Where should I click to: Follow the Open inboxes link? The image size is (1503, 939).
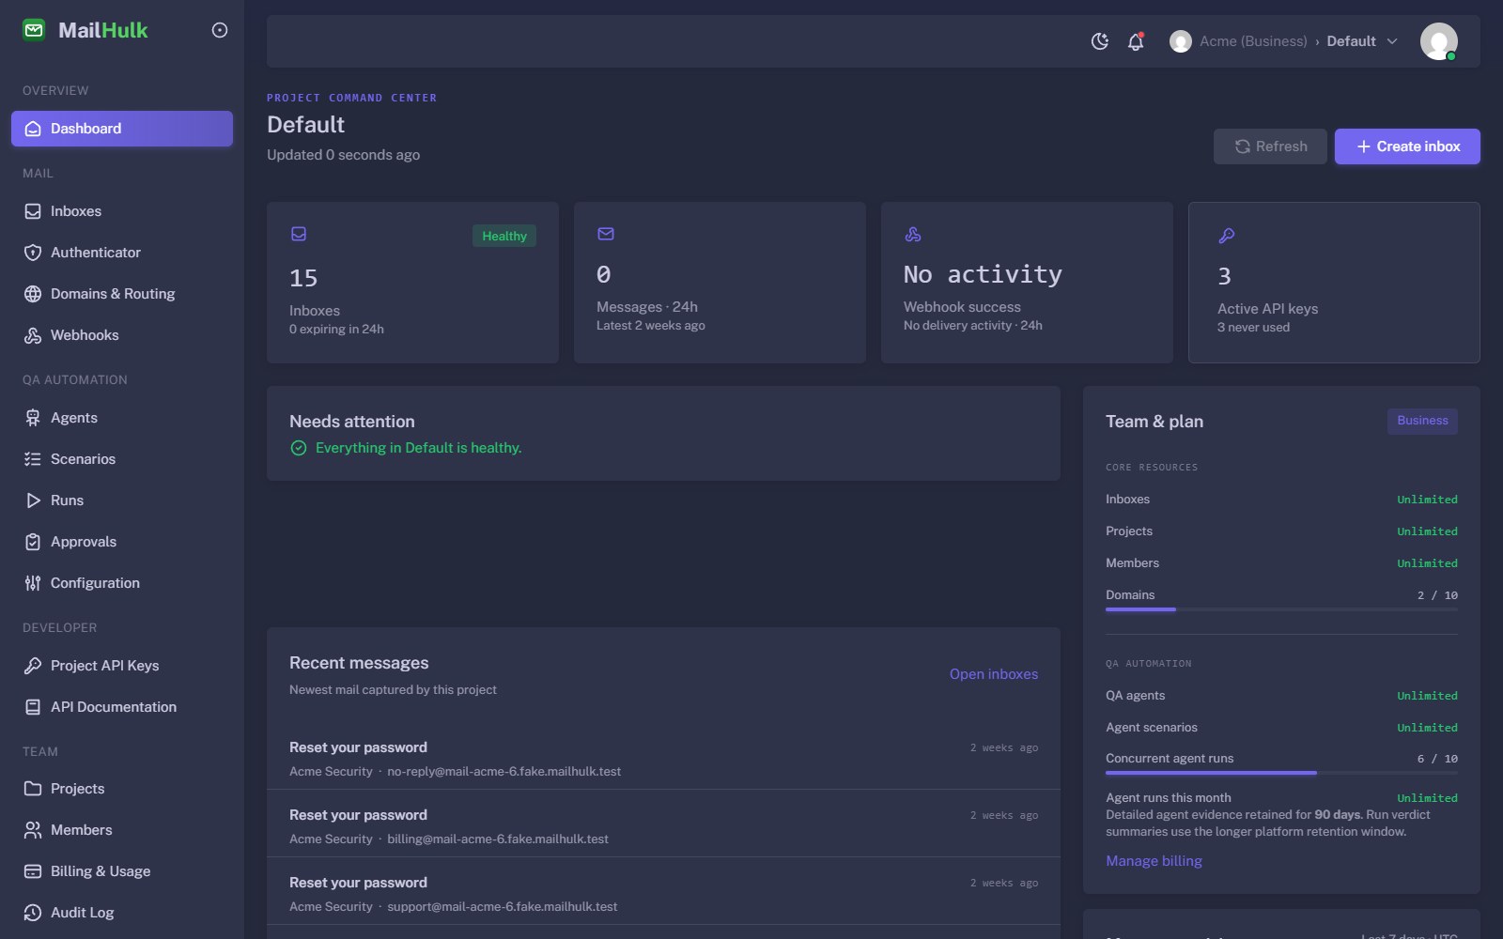click(x=994, y=674)
